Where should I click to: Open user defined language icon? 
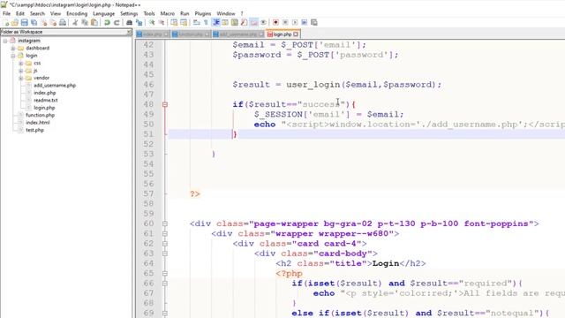(225, 22)
